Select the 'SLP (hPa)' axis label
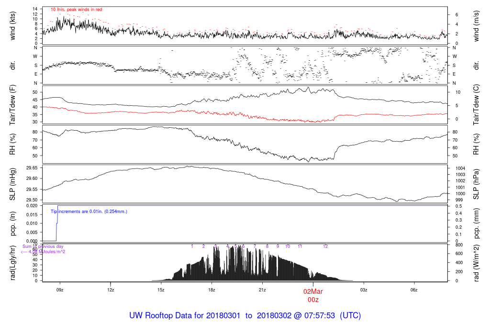The image size is (490, 335). 476,184
